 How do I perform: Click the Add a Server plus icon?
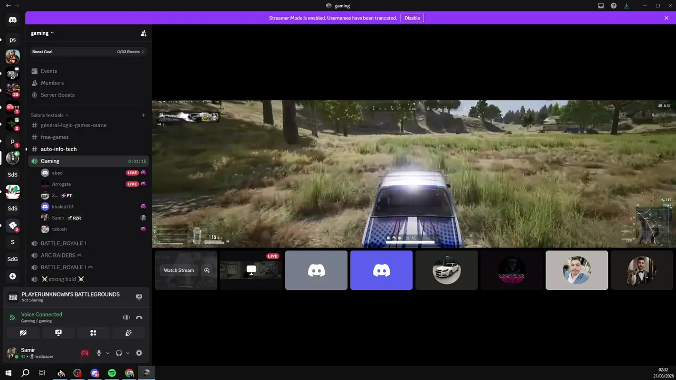pyautogui.click(x=13, y=276)
